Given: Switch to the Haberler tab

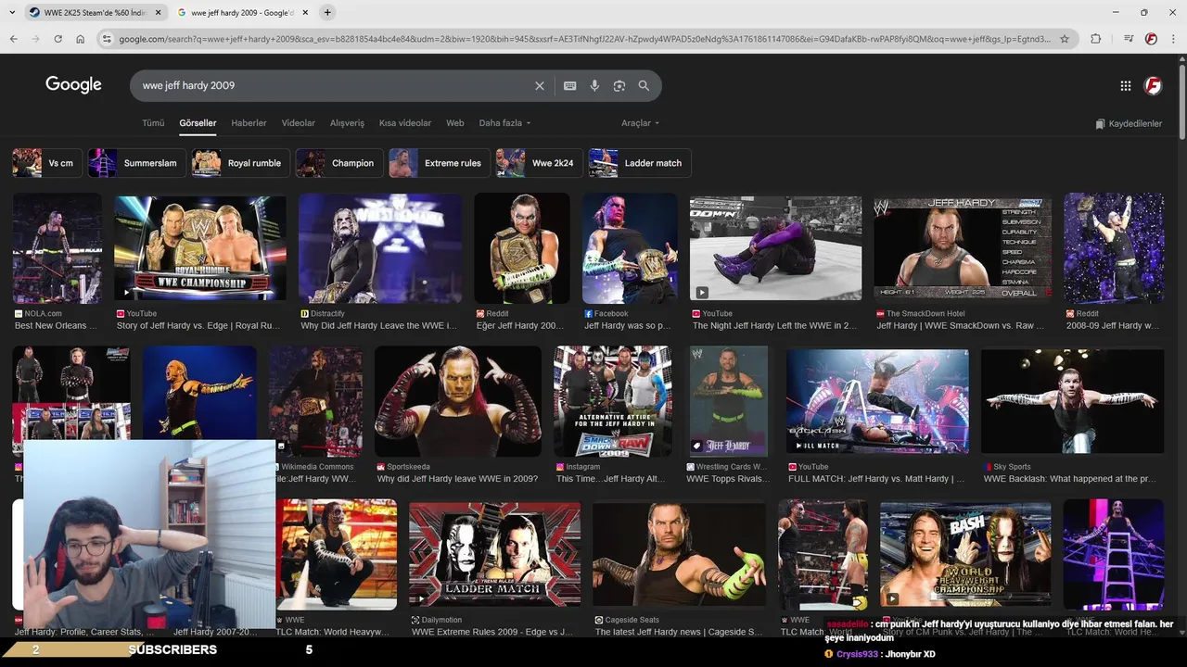Looking at the screenshot, I should 249,122.
